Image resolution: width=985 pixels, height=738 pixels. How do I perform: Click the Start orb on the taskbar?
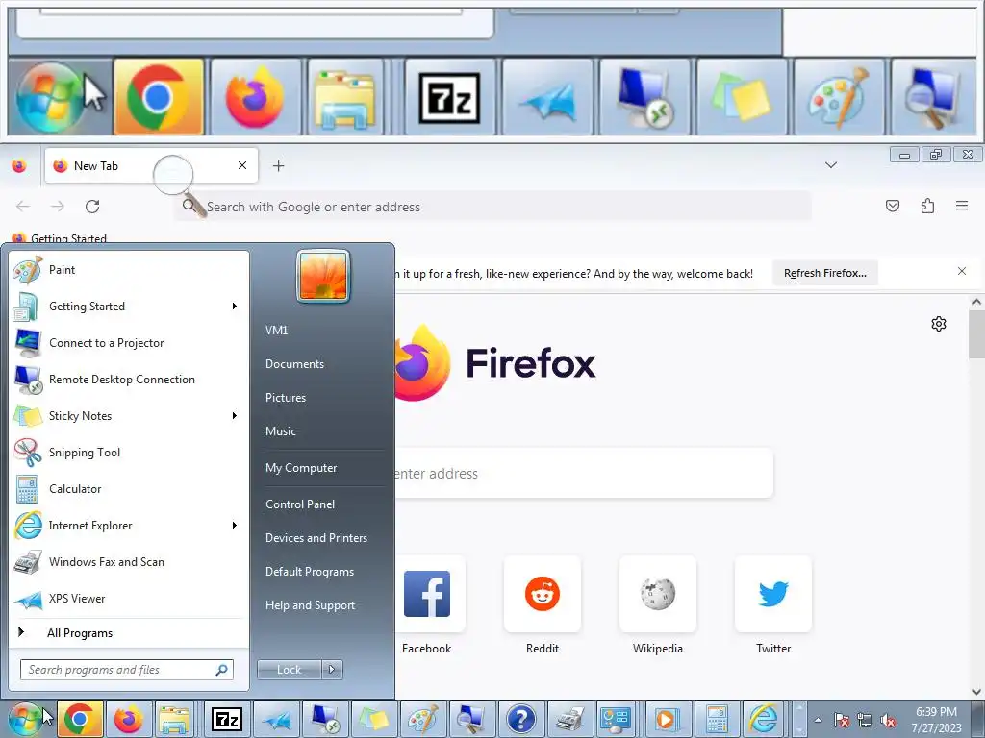click(26, 719)
